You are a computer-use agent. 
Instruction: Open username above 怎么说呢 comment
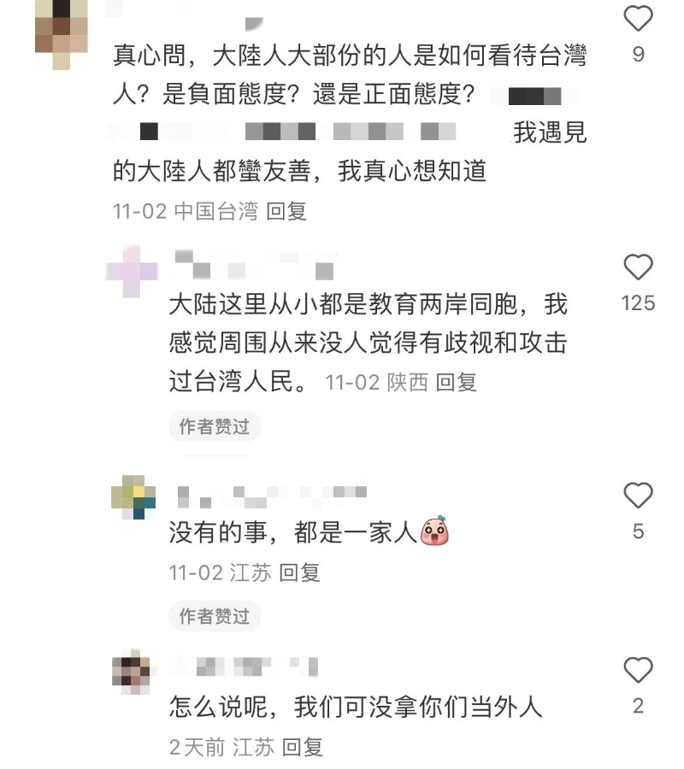click(244, 667)
